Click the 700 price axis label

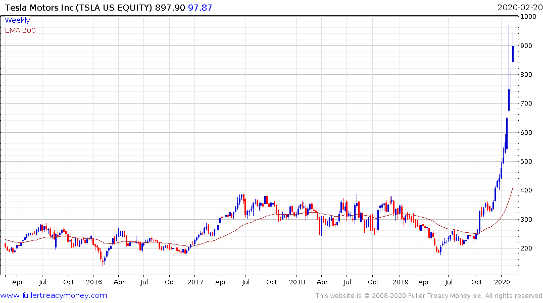[x=526, y=104]
